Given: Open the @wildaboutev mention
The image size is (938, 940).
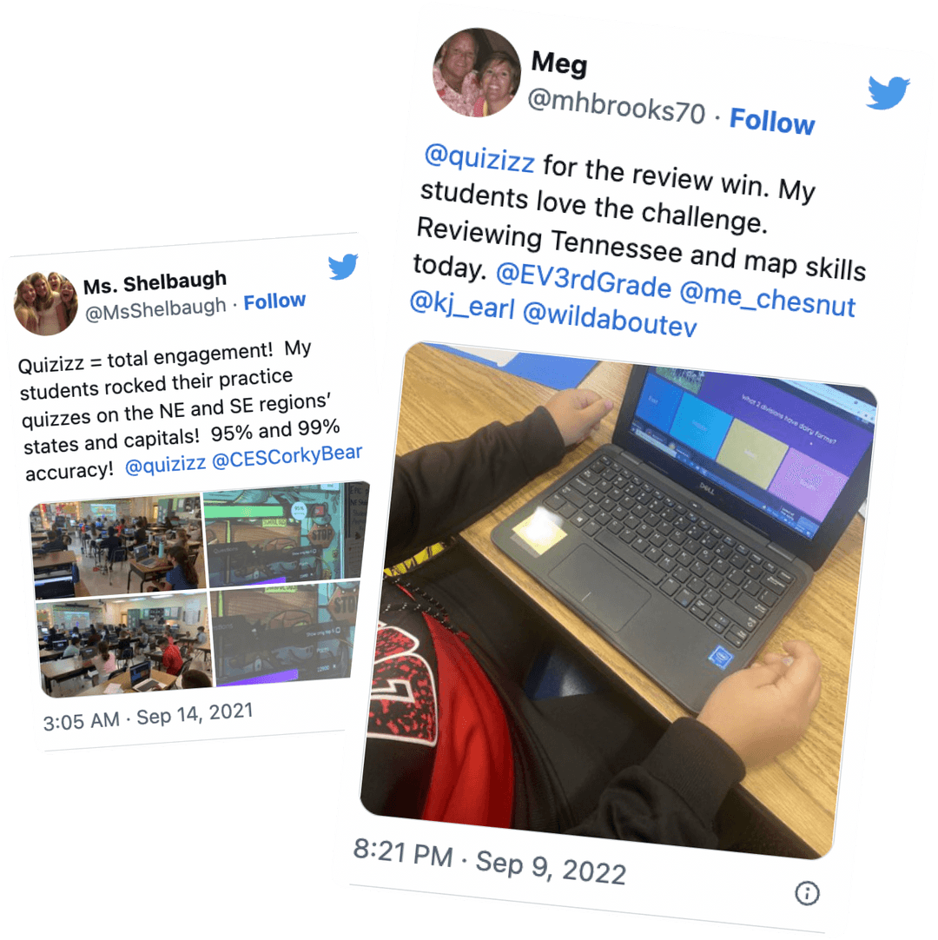Looking at the screenshot, I should [x=610, y=320].
